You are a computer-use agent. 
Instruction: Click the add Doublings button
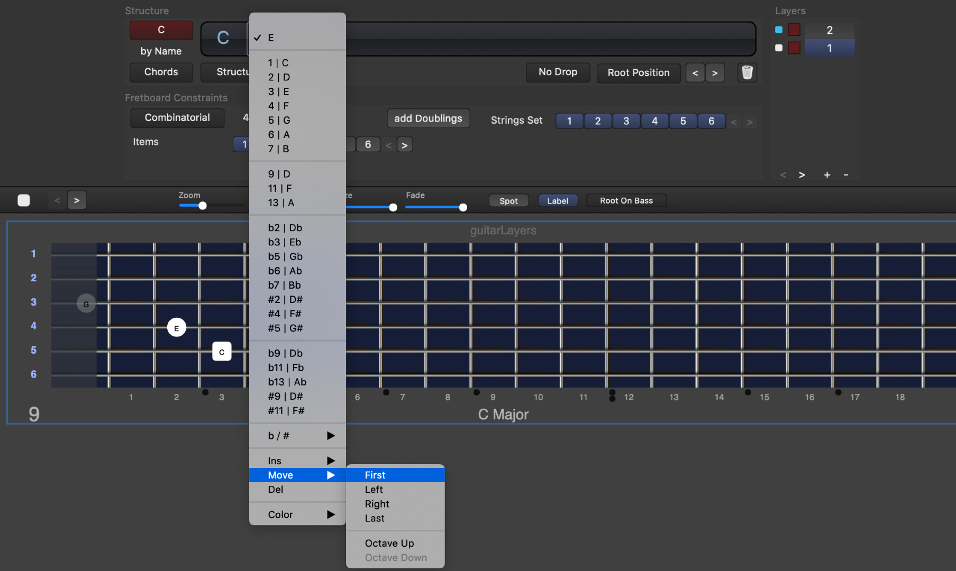[x=428, y=118]
